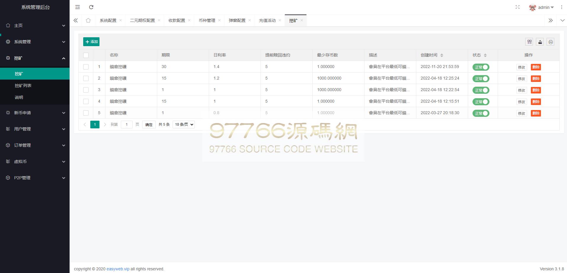
Task: Click the 订单管理 cube icon in sidebar
Action: coord(8,145)
